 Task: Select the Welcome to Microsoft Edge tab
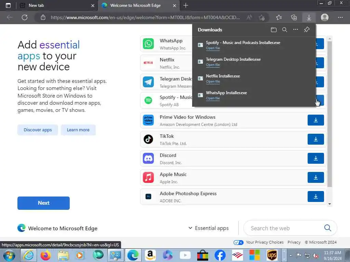coord(138,5)
